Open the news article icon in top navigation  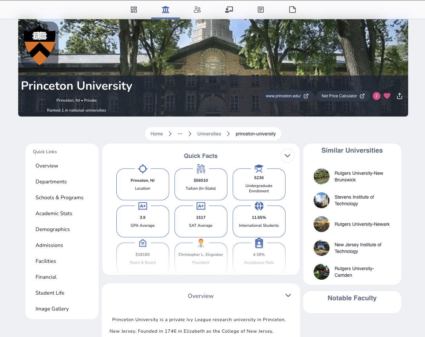click(261, 10)
